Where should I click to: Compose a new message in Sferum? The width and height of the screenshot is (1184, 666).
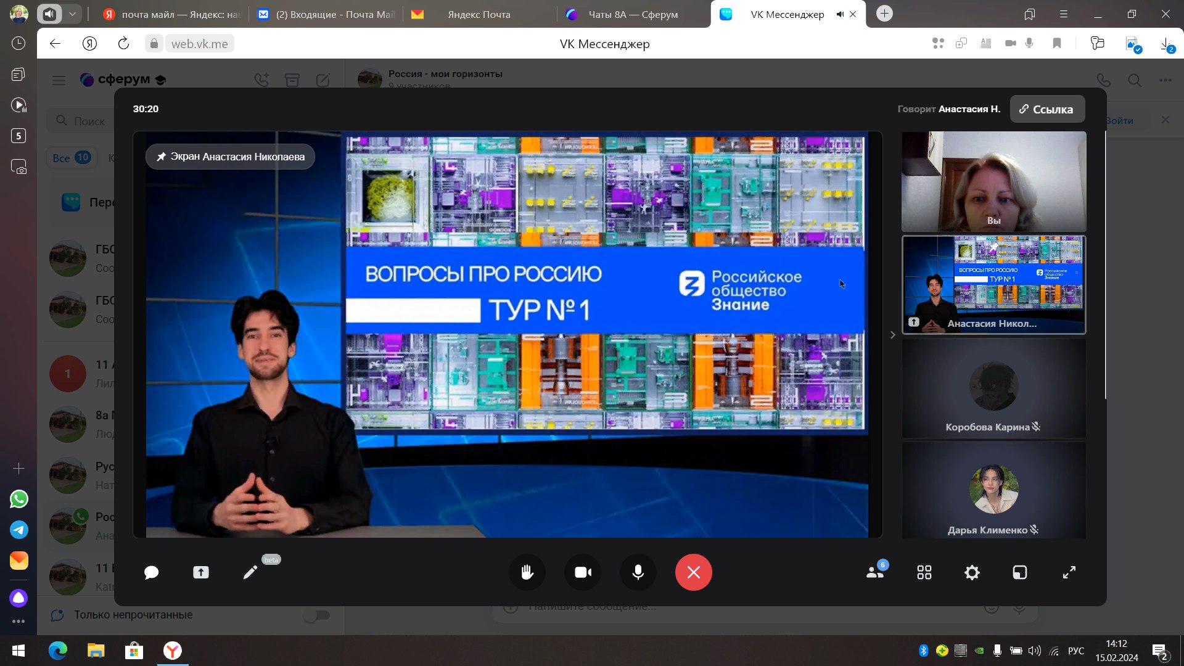[x=323, y=80]
